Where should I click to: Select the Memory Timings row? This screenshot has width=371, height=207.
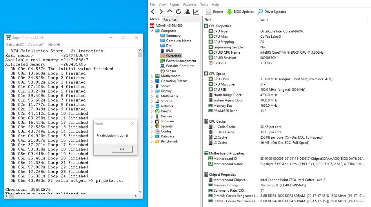[287, 185]
